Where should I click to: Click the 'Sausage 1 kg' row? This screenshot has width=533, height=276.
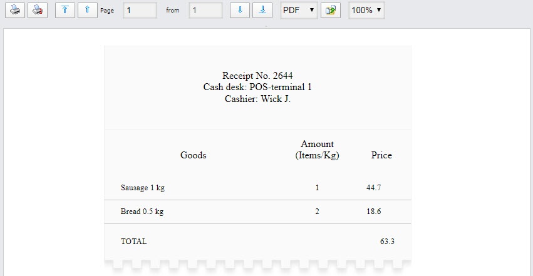143,188
